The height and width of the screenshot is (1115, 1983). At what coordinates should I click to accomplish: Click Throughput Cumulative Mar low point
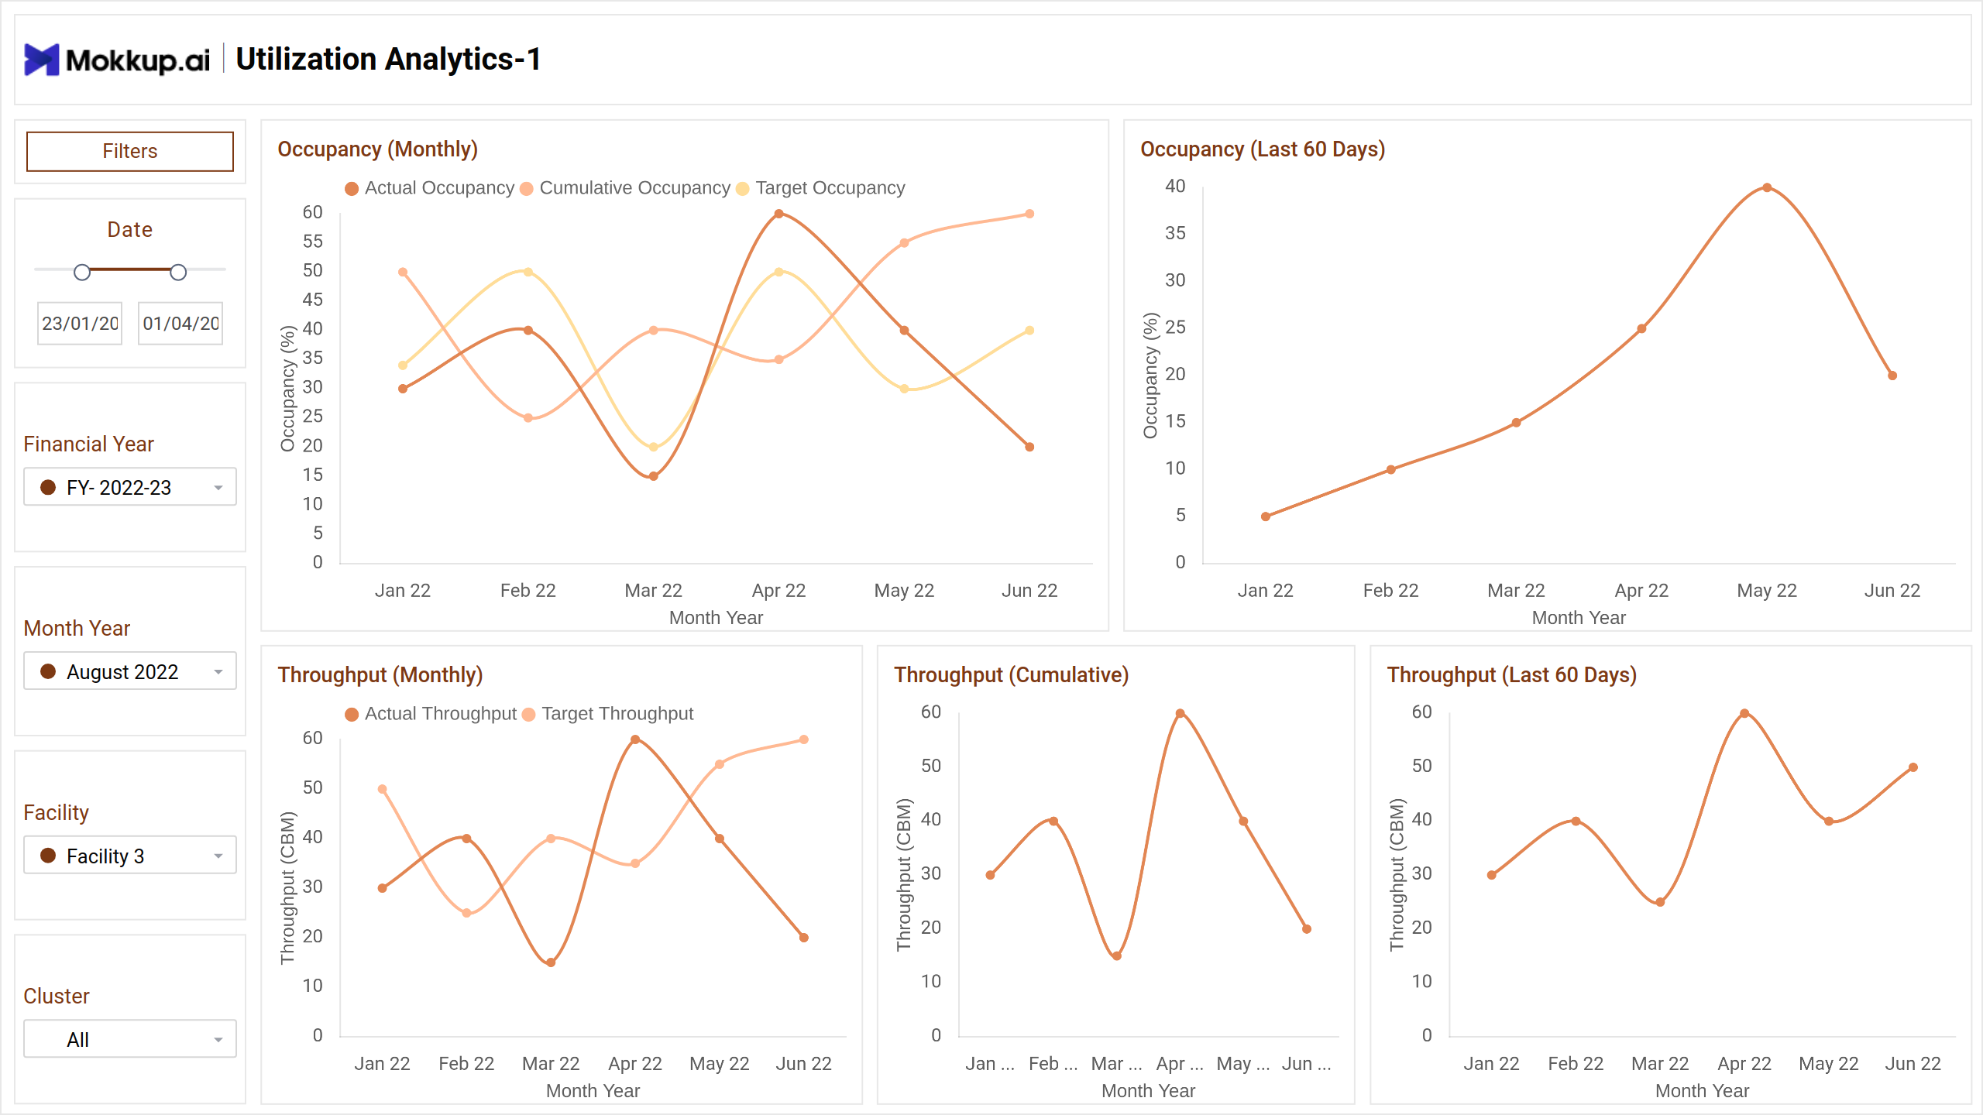[x=1117, y=956]
